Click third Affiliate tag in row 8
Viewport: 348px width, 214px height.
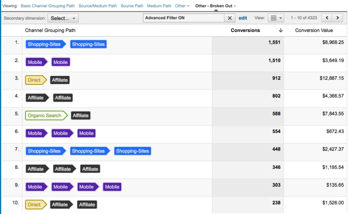90,169
